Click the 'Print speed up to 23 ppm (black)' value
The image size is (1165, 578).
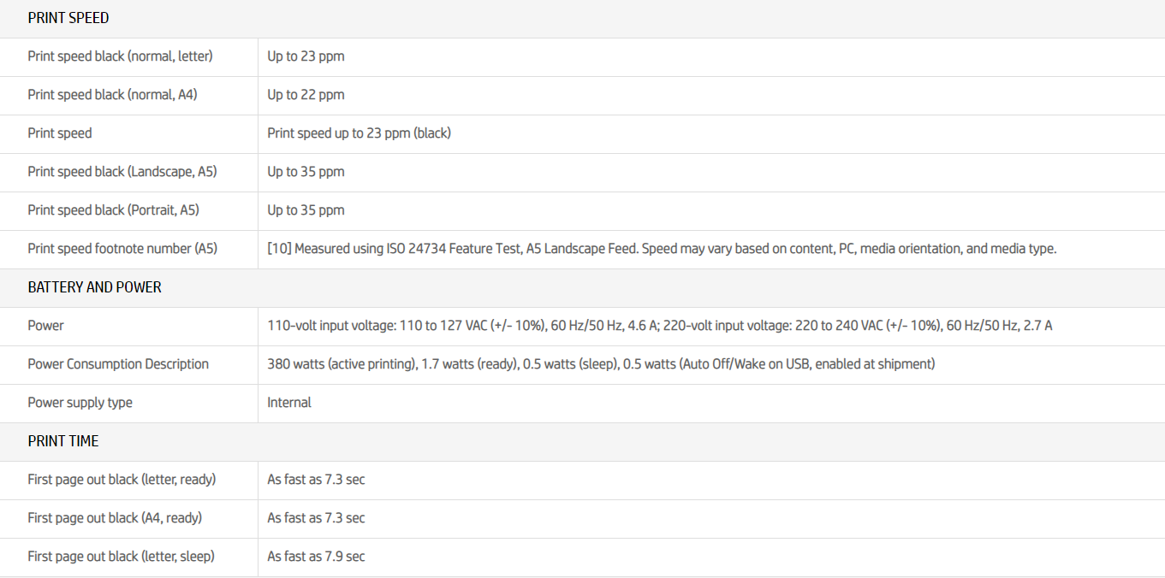point(359,133)
